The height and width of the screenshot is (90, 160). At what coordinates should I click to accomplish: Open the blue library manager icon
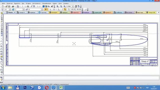click(x=43, y=6)
